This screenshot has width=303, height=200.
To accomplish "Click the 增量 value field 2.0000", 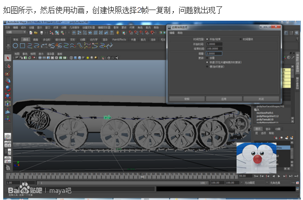I will pyautogui.click(x=214, y=54).
